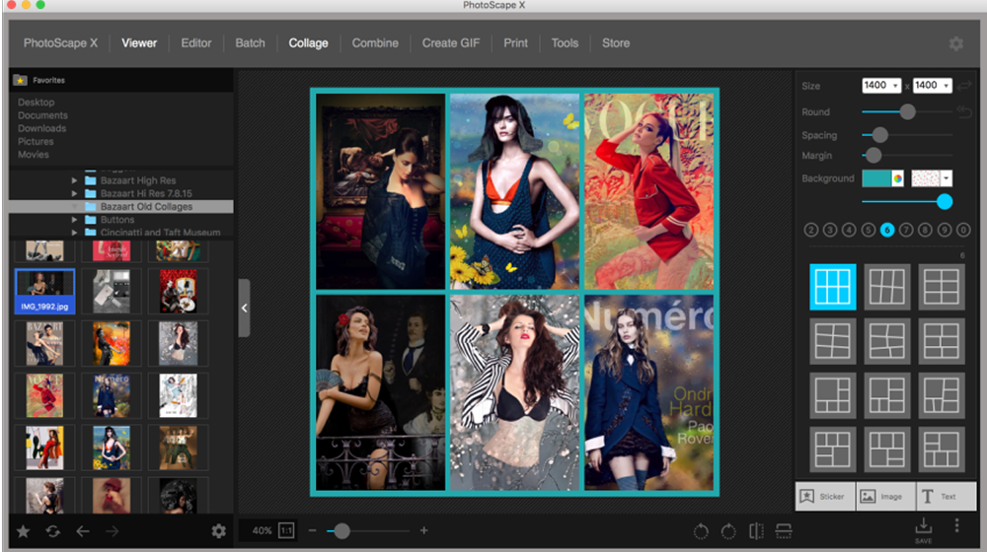Select last photo count circle after 9
The height and width of the screenshot is (552, 987).
click(x=963, y=230)
